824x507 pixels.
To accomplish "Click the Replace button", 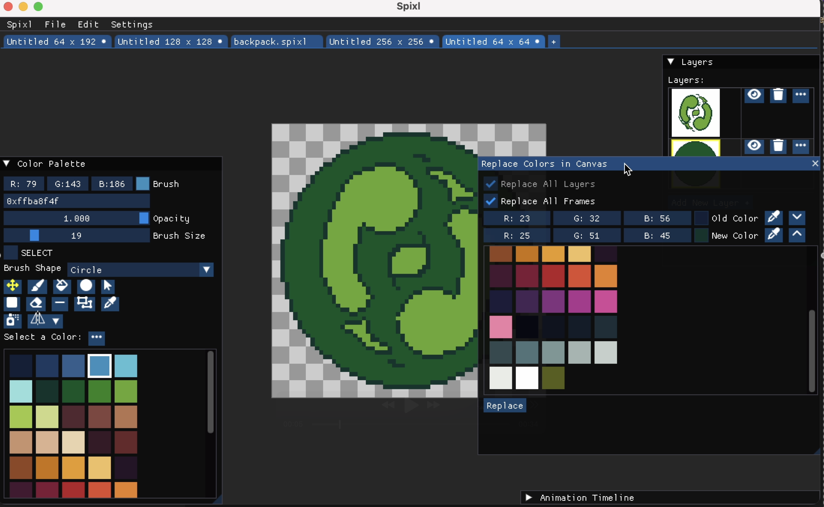I will tap(505, 406).
